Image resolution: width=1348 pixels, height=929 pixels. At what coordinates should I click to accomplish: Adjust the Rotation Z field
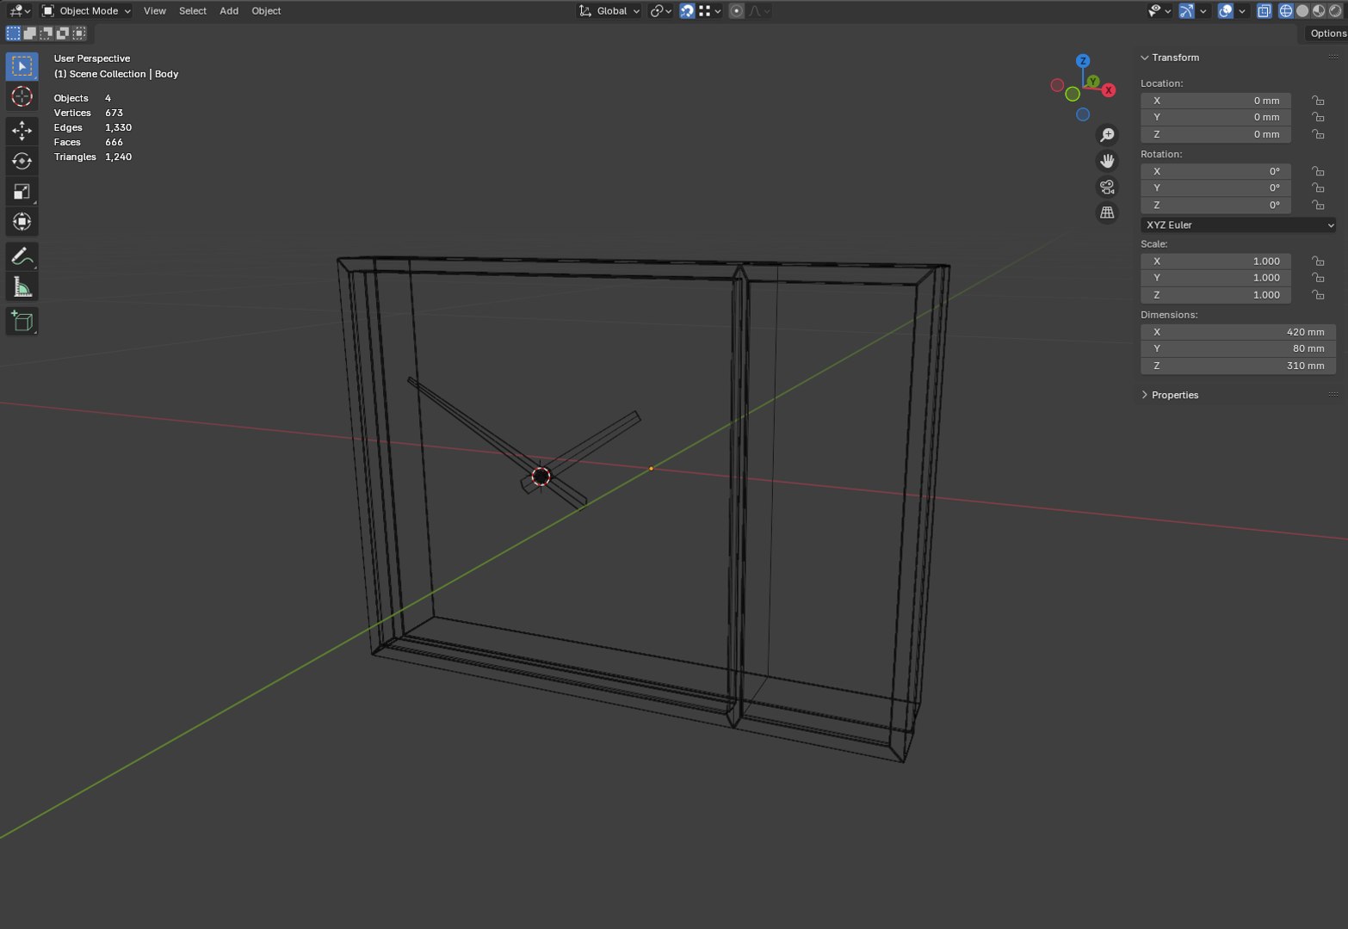click(1215, 205)
